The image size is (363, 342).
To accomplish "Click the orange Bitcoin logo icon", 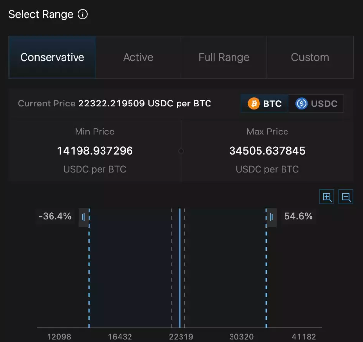I will 254,104.
